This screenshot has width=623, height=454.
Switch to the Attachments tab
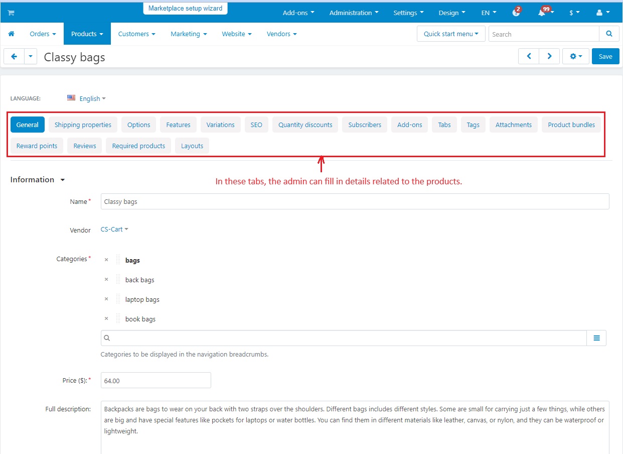tap(514, 125)
